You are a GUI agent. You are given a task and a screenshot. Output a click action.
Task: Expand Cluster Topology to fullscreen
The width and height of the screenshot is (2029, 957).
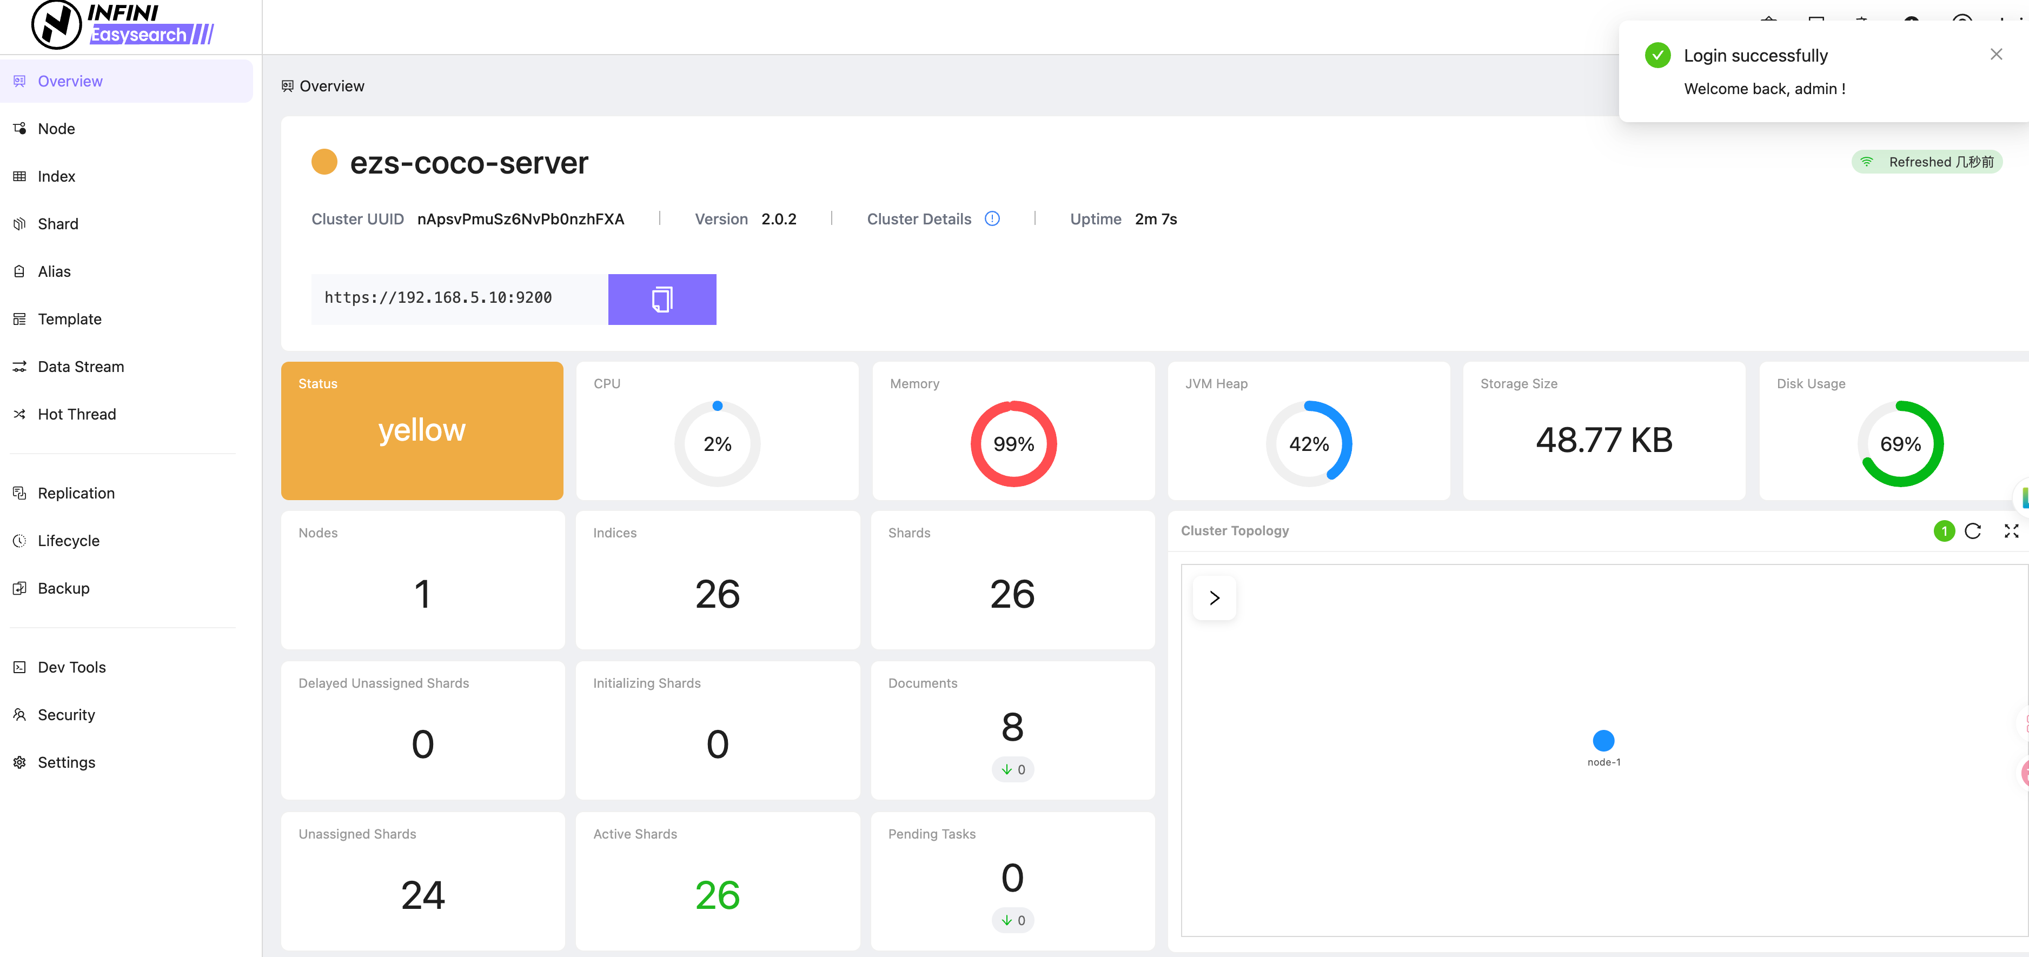[x=2011, y=531]
